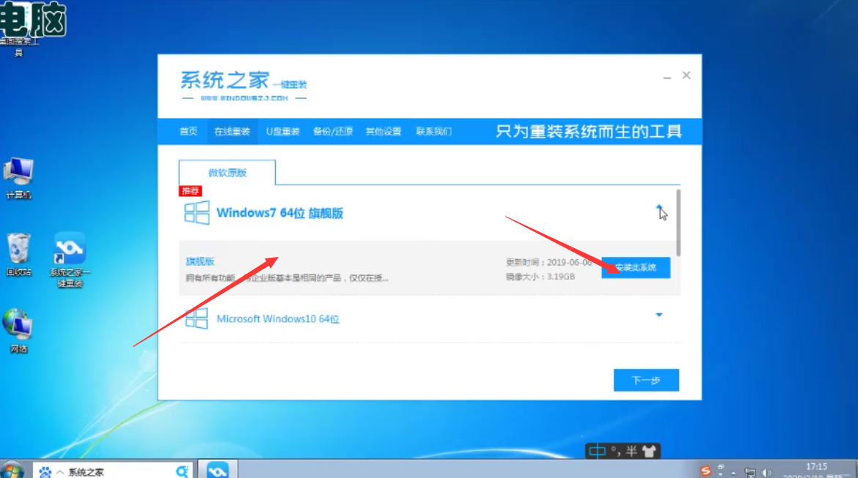
Task: Click the 镜像大小 3.19GB text
Action: point(540,277)
